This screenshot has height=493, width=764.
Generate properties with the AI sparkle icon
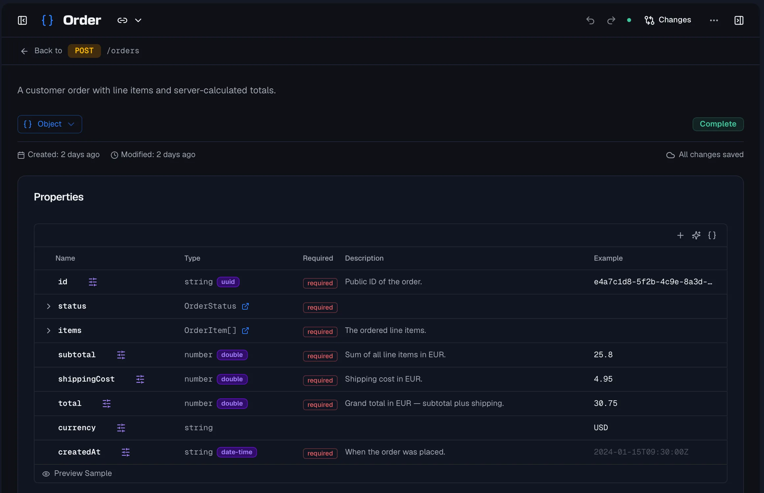pyautogui.click(x=696, y=235)
